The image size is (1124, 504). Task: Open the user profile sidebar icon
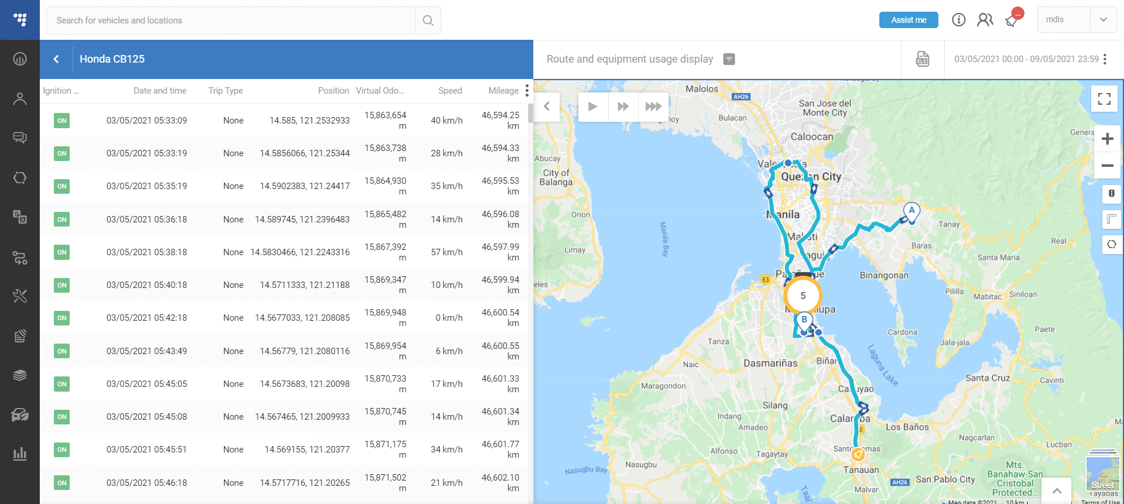coord(20,98)
